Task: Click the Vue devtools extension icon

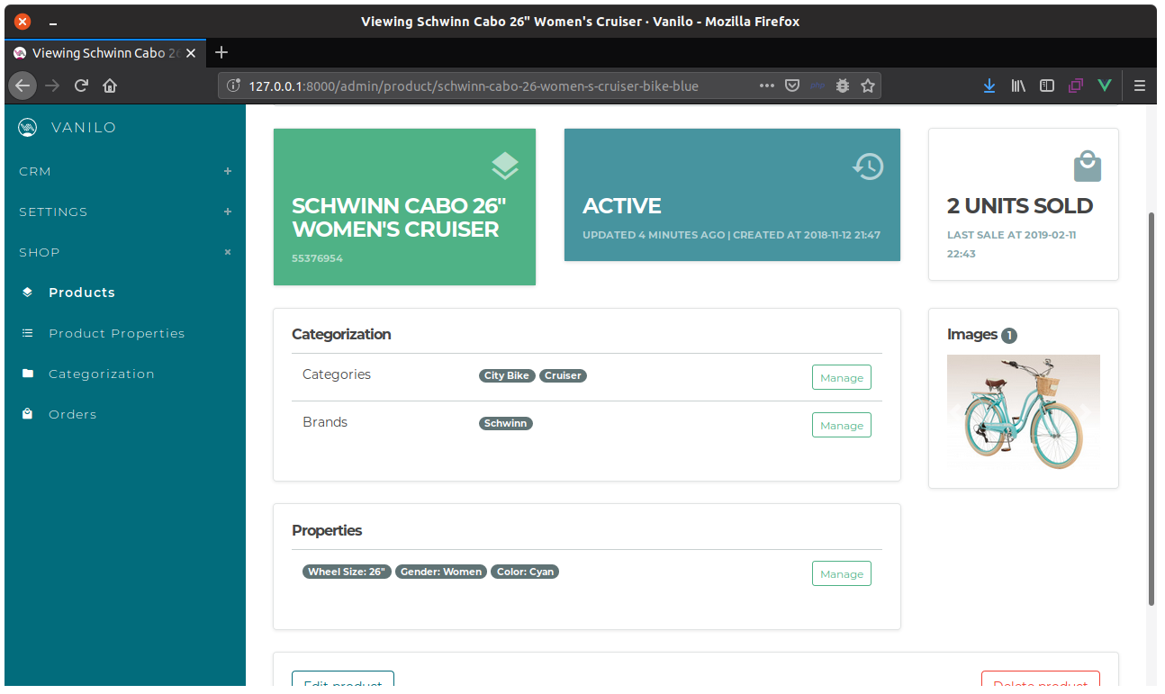Action: click(x=1105, y=86)
